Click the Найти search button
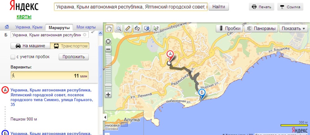Image resolution: width=310 pixels, height=135 pixels. click(x=219, y=7)
